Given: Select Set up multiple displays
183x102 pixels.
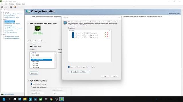Looking at the screenshot, I should pyautogui.click(x=11, y=33).
